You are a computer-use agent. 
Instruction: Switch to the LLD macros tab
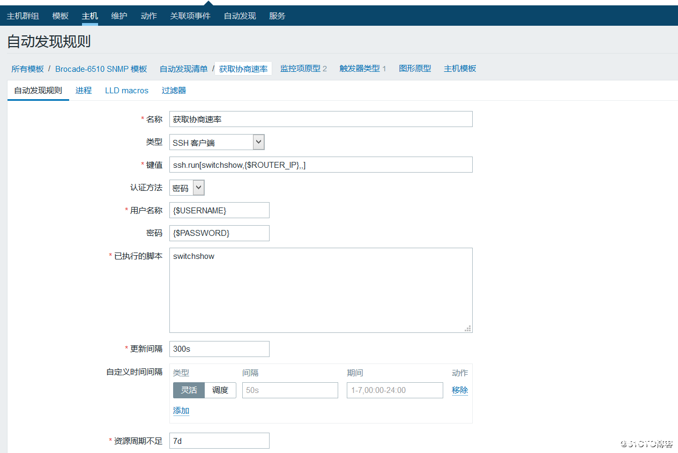point(126,90)
